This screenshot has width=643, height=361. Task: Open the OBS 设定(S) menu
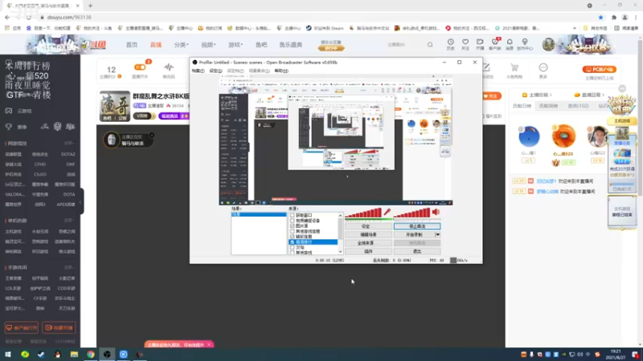tap(215, 71)
